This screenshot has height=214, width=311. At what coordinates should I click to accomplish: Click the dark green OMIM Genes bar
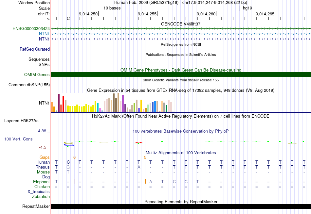181,75
